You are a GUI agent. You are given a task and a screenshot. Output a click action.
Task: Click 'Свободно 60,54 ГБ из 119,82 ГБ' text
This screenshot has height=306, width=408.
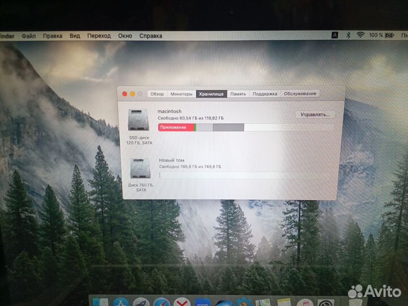coord(190,118)
